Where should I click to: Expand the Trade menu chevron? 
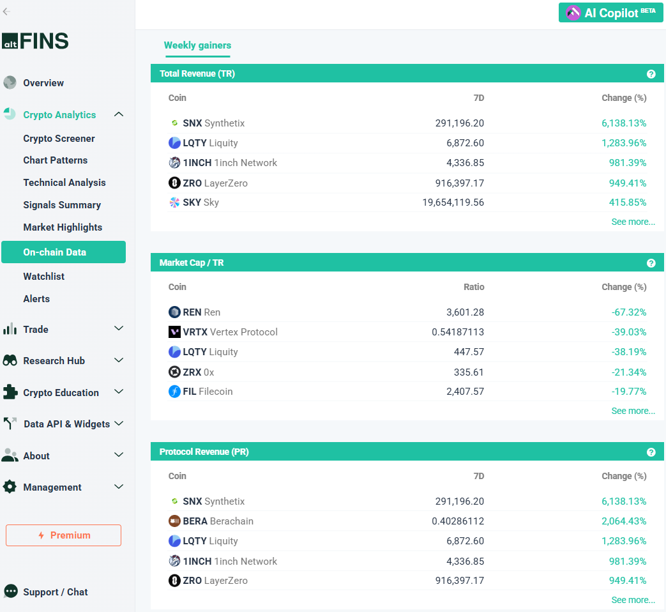[119, 328]
